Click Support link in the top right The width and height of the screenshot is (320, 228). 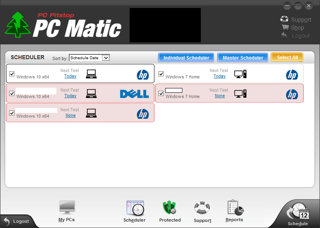[301, 20]
